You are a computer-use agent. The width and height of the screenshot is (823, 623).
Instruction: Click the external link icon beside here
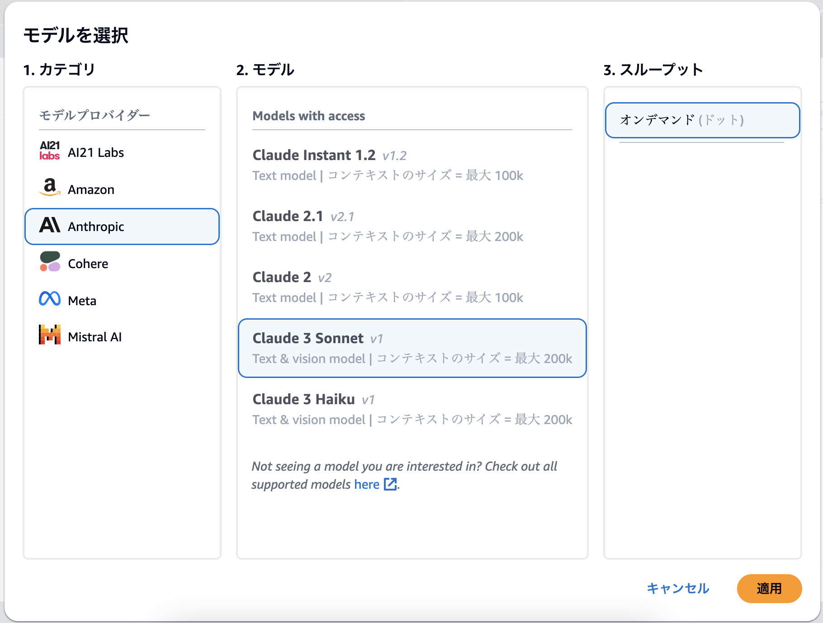click(x=390, y=484)
